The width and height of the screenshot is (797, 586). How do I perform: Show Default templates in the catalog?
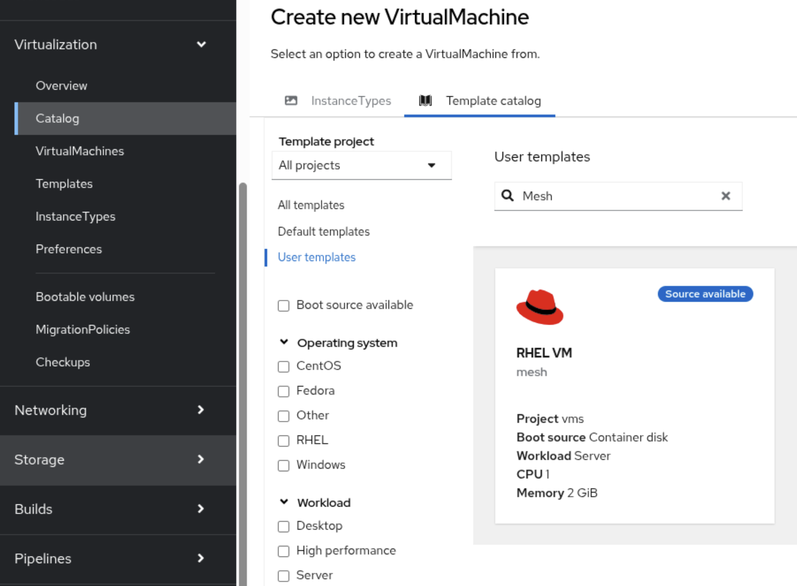(323, 232)
